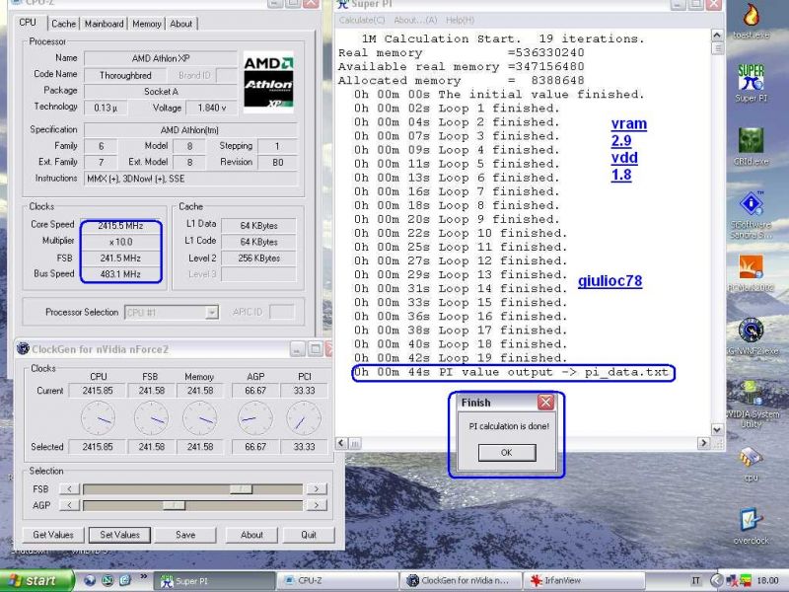
Task: Launch the Super PI desktop shortcut
Action: coord(752,79)
